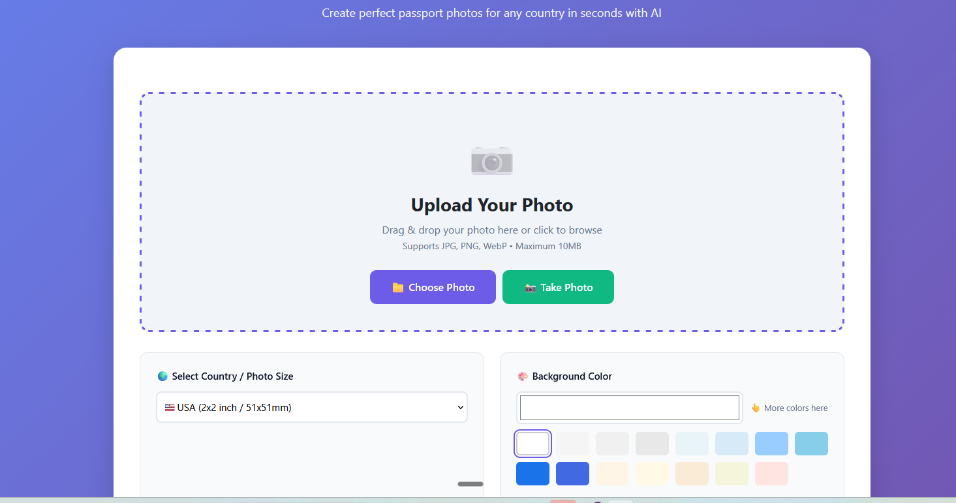This screenshot has height=503, width=956.
Task: Click the small camera icon on Take Photo
Action: point(530,288)
